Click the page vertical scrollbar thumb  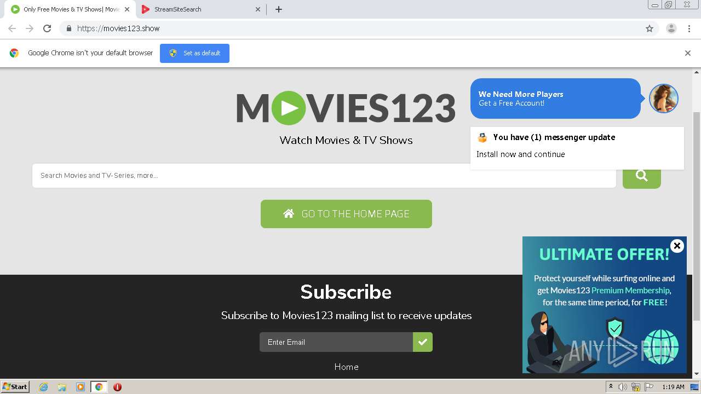[697, 216]
